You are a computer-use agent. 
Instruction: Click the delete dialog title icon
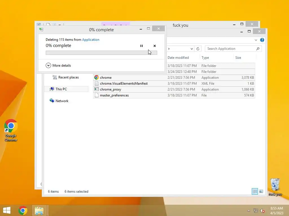tap(41, 29)
